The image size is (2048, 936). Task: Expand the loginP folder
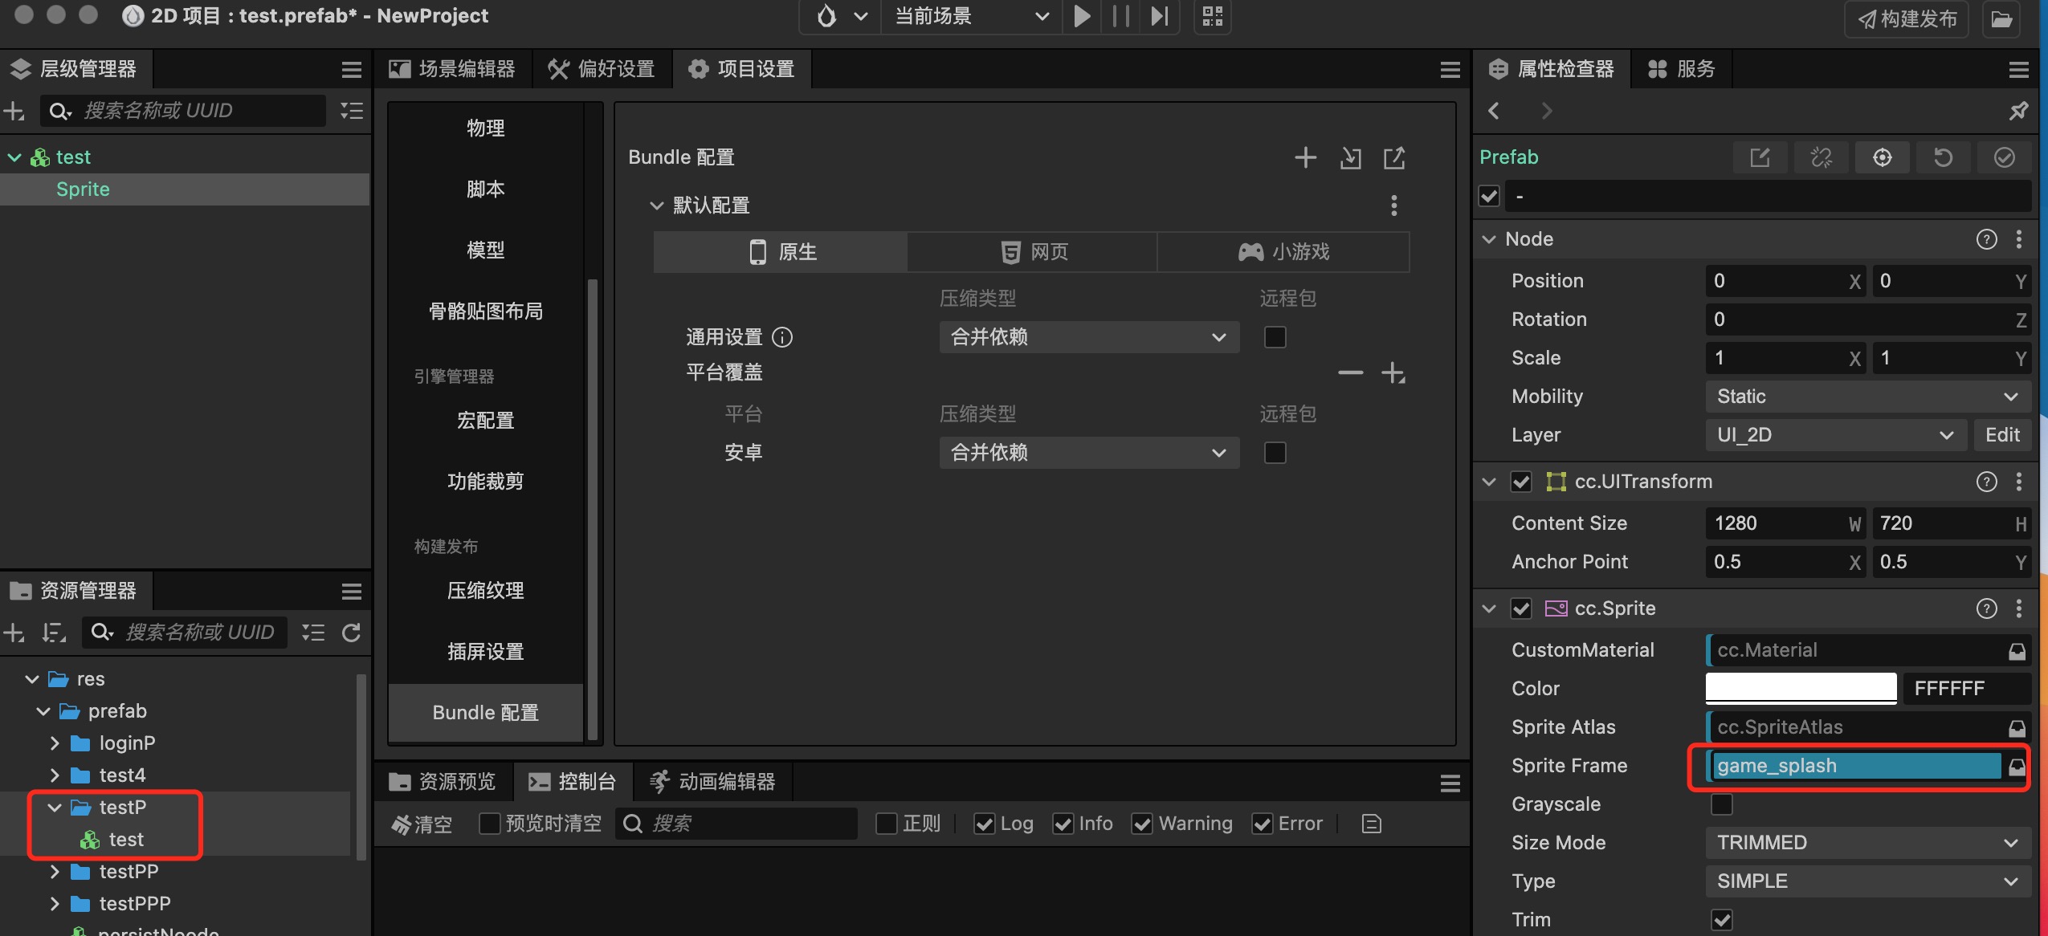(55, 743)
